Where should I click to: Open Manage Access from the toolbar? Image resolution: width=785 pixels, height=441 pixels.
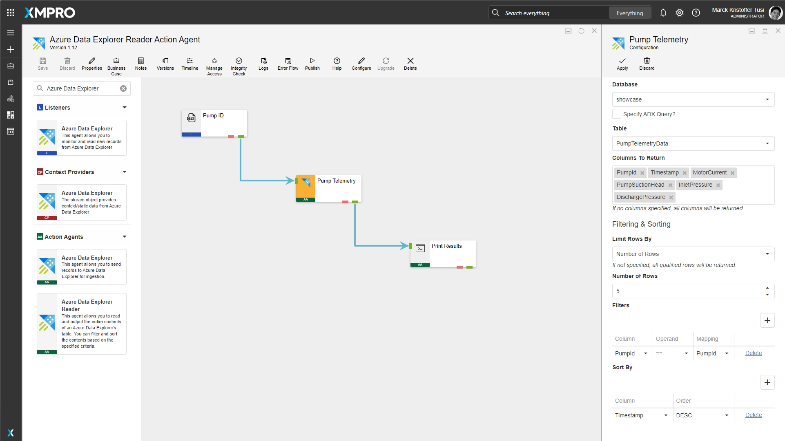tap(214, 61)
